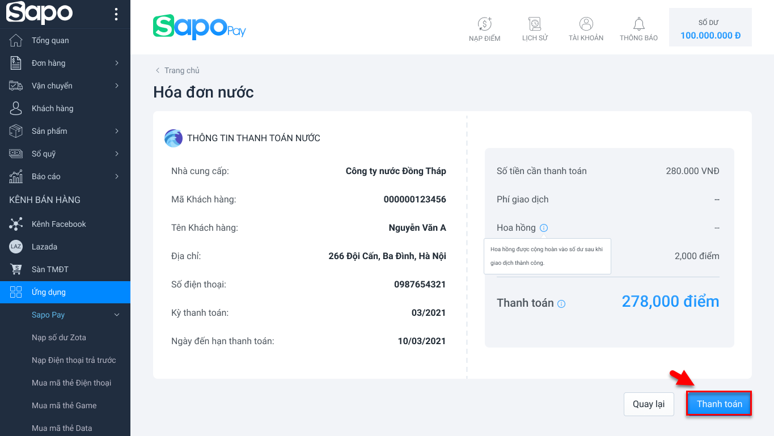Open the Tài khoản account icon

pos(586,24)
